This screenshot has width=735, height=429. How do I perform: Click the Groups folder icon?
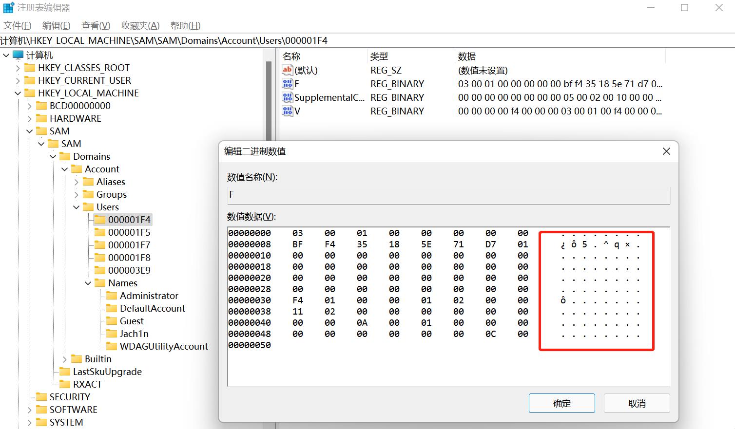tap(88, 194)
